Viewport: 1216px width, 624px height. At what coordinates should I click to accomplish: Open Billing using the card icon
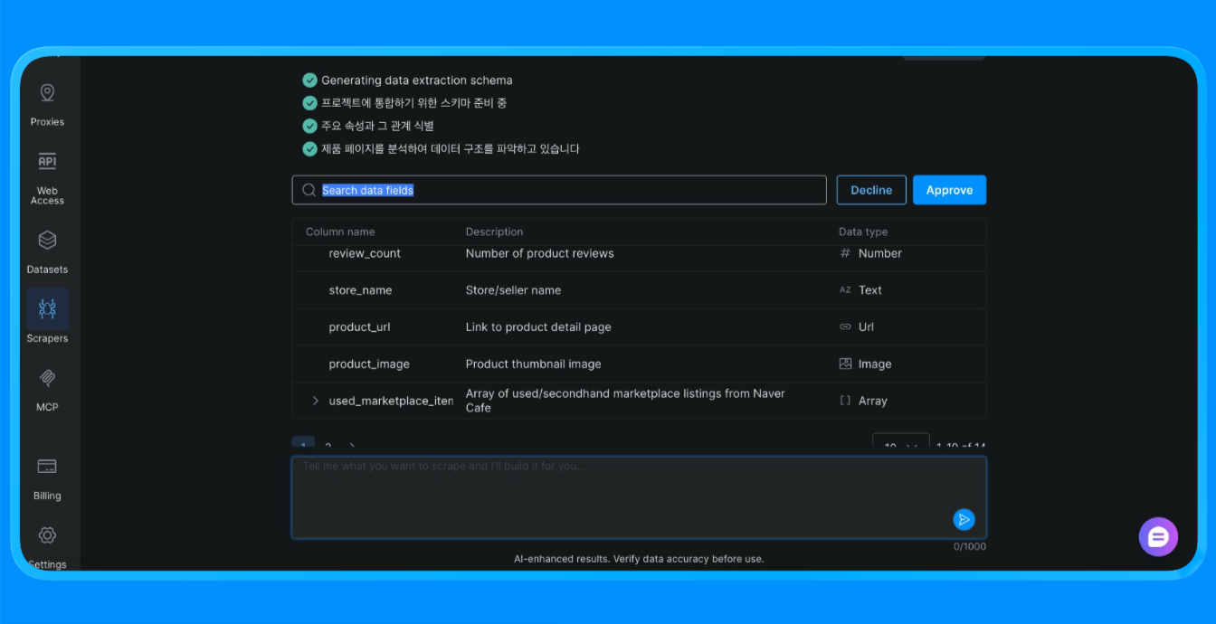[x=46, y=467]
